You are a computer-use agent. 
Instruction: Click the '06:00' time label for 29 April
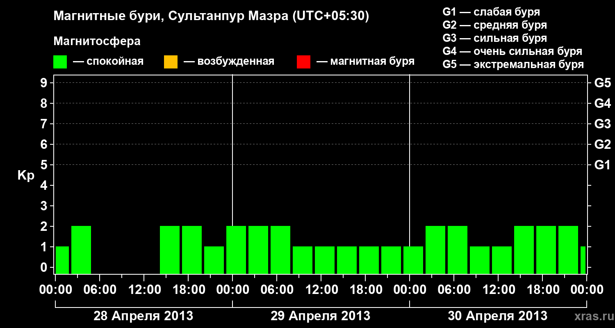coord(277,289)
